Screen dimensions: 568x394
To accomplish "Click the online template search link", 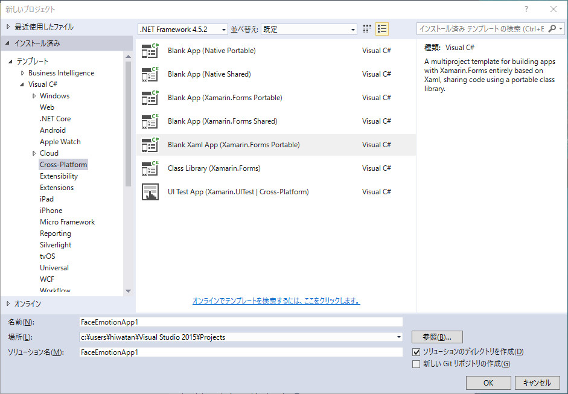I will click(x=276, y=301).
